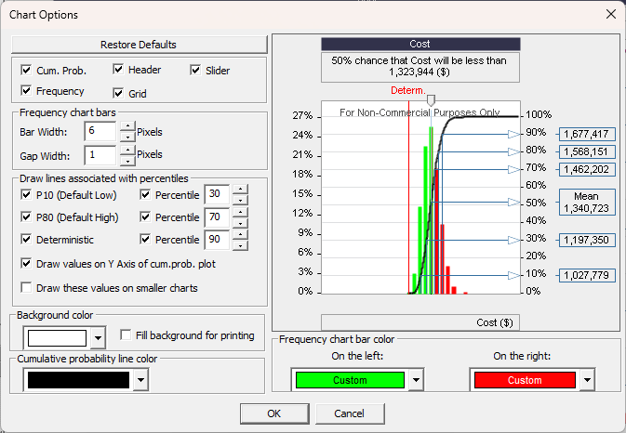Expand Cumulative probability line color dropdown

coord(140,380)
